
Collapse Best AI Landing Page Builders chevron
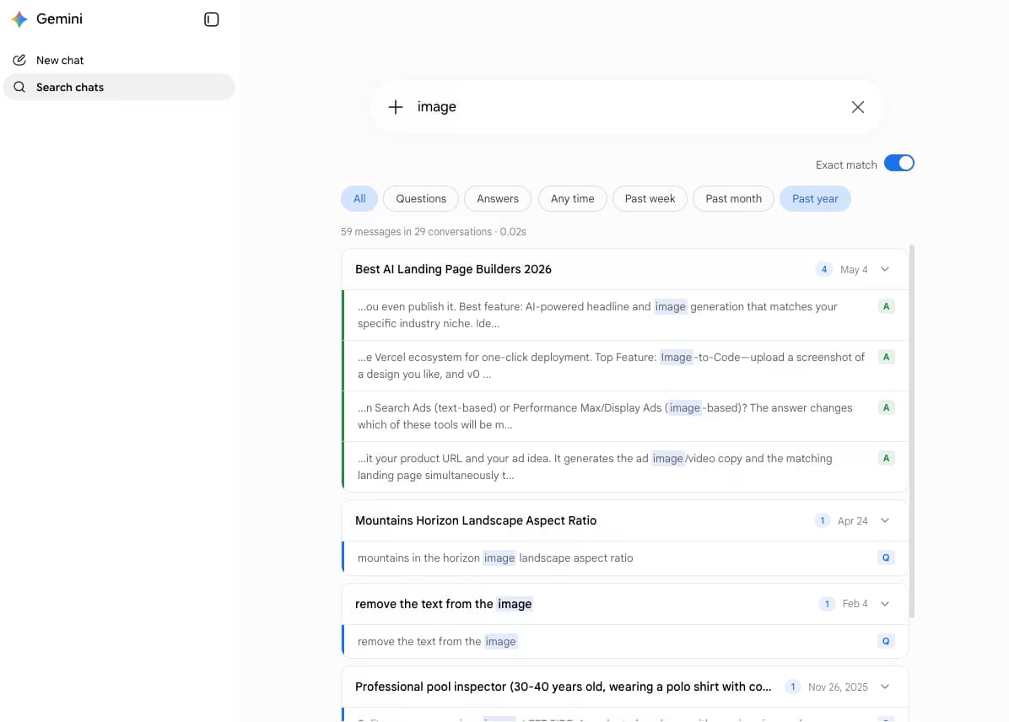(885, 270)
